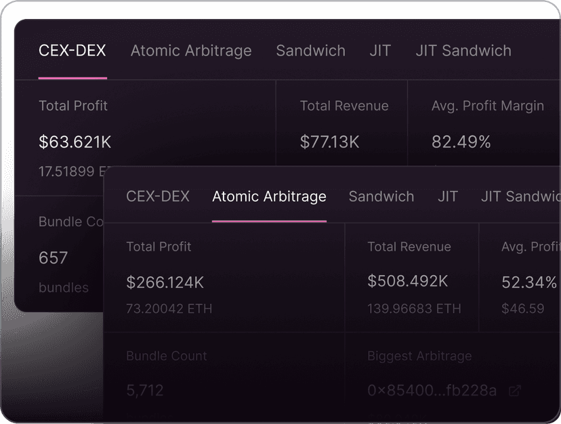
Task: Switch to Atomic Arbitrage tab in back panel
Action: coord(191,50)
